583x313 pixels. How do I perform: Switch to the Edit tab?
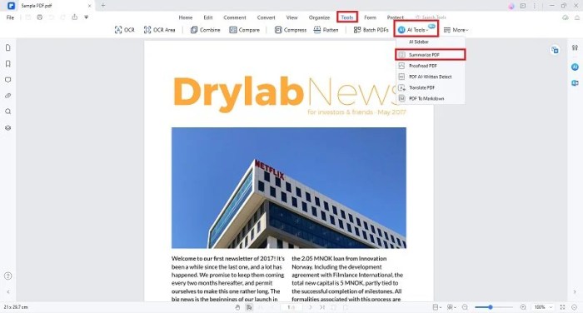click(x=208, y=17)
